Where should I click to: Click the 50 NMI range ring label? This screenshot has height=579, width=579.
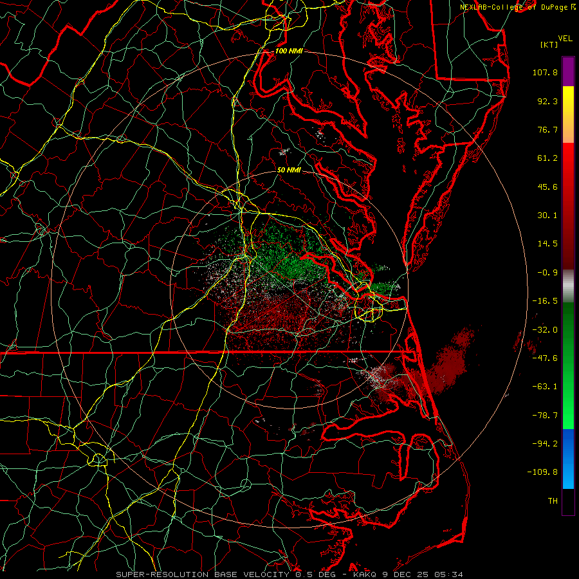click(x=289, y=170)
